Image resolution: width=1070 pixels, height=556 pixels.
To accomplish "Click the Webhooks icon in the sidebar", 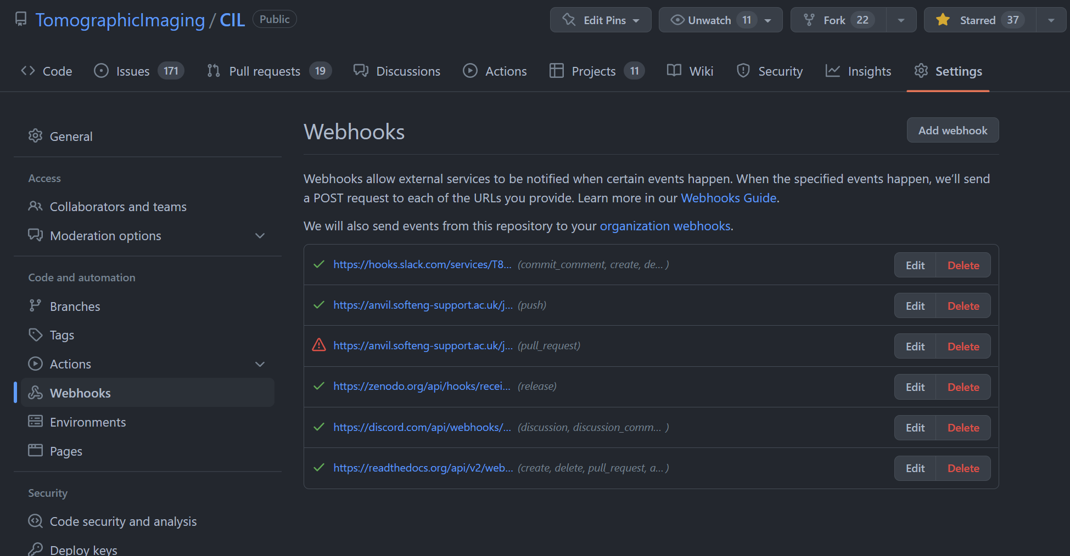I will (x=35, y=393).
